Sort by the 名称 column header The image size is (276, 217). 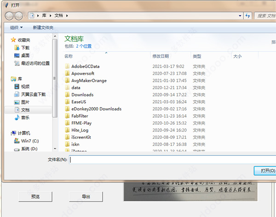tap(69, 56)
